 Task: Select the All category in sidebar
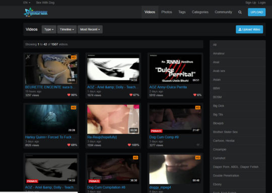(237, 45)
